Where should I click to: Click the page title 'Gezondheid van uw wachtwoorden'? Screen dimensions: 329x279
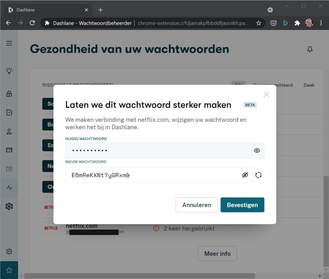pos(129,49)
